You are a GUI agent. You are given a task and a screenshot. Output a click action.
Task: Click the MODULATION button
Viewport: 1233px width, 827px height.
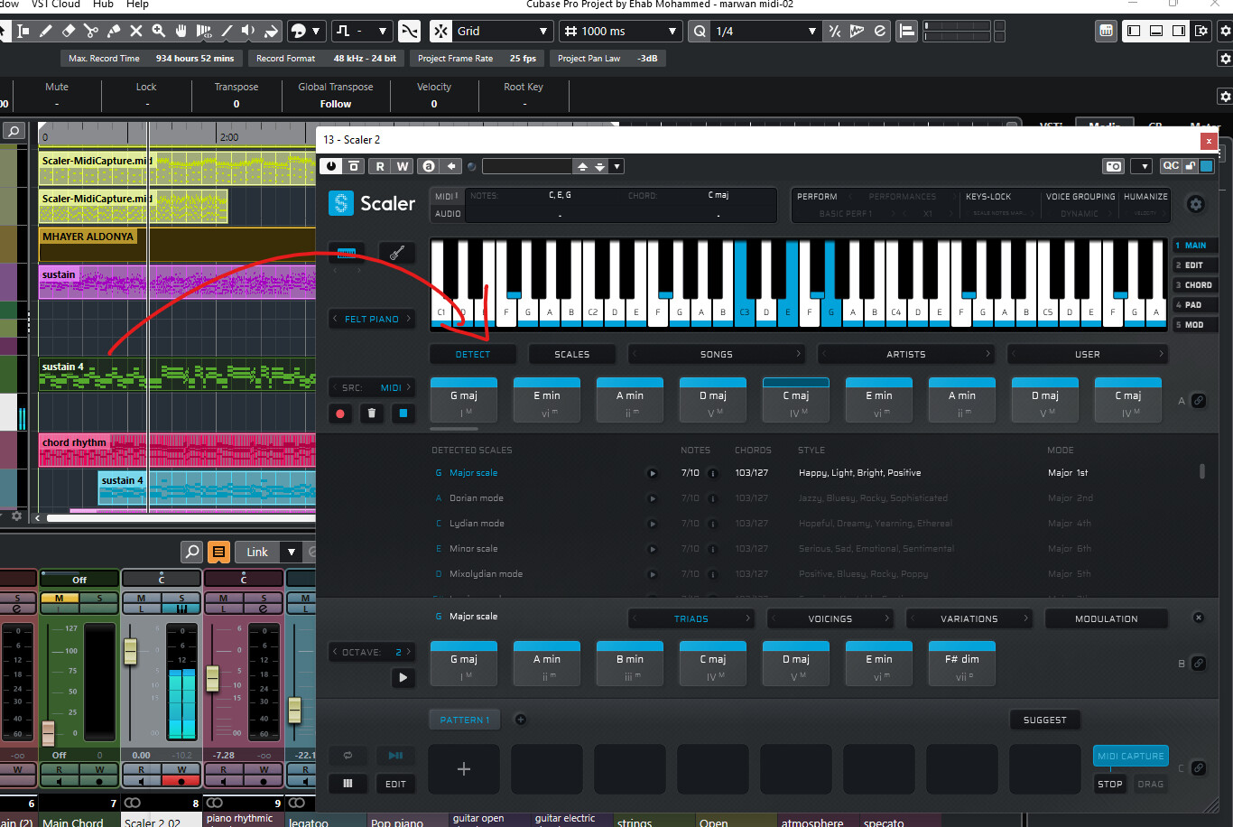[x=1107, y=618]
